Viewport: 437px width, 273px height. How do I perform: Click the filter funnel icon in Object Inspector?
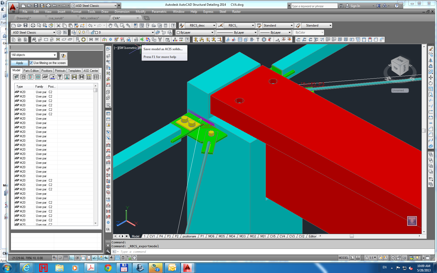63,56
